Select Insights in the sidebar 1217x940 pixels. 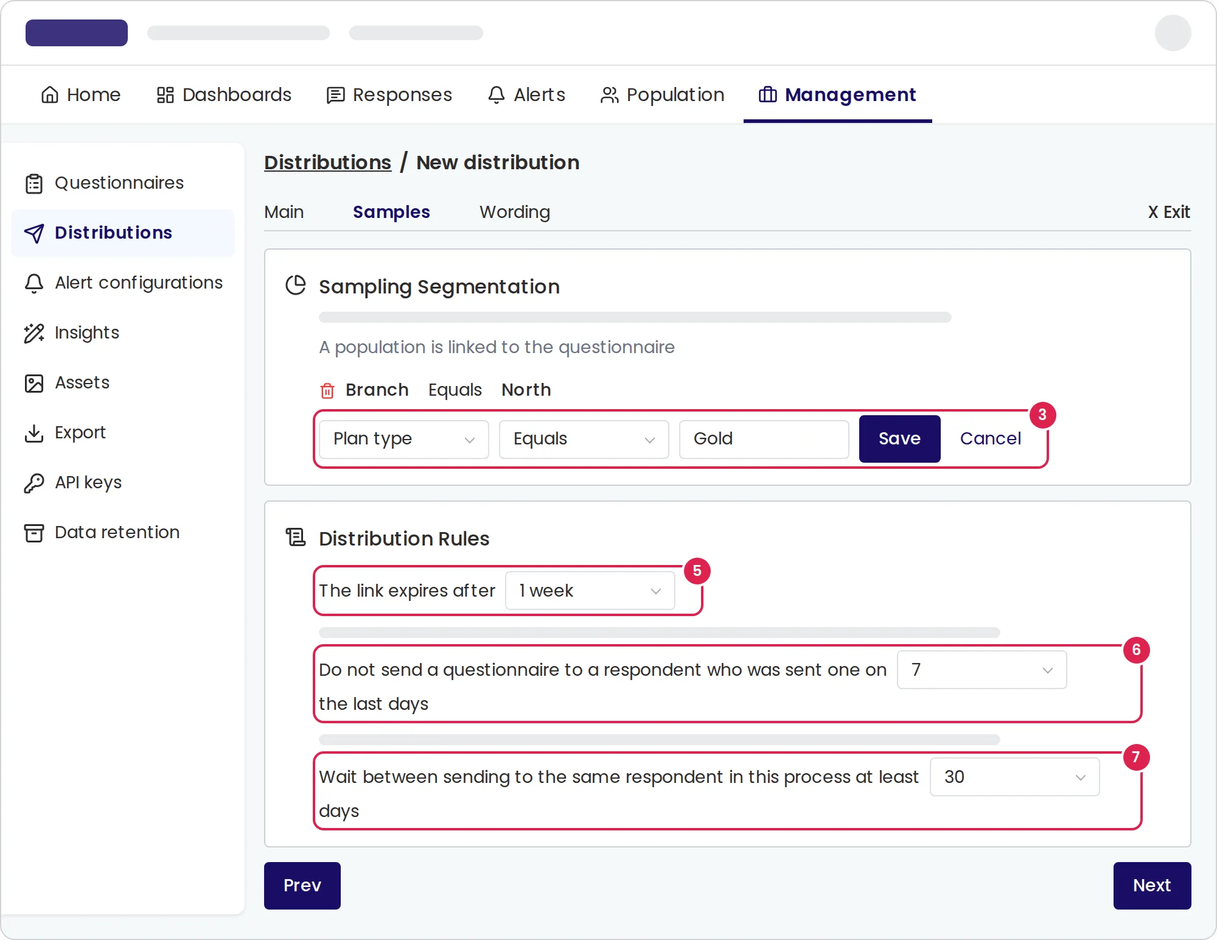(x=123, y=333)
